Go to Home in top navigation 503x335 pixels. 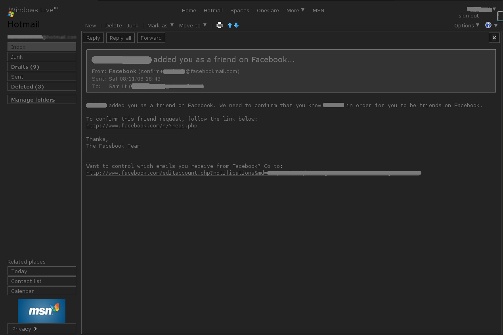[x=189, y=11]
